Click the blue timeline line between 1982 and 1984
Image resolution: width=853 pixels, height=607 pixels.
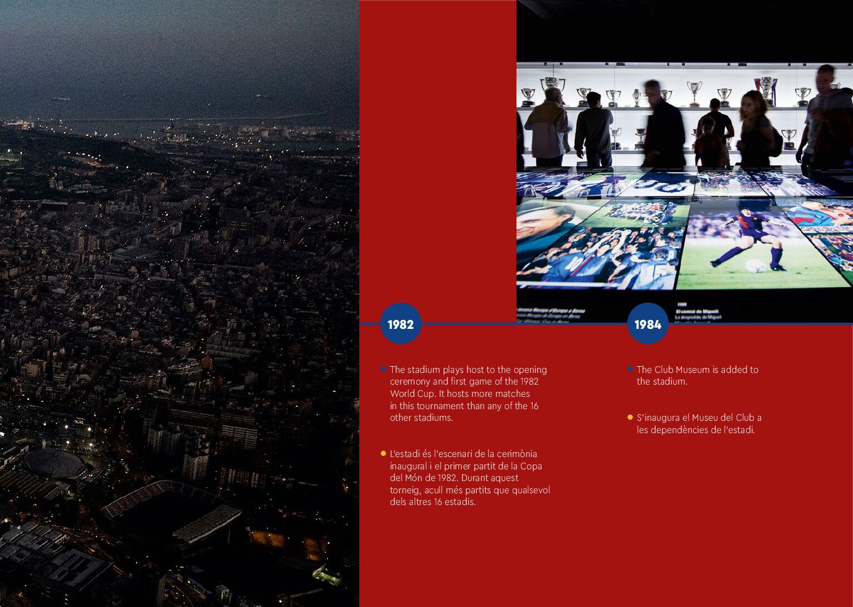coord(524,323)
